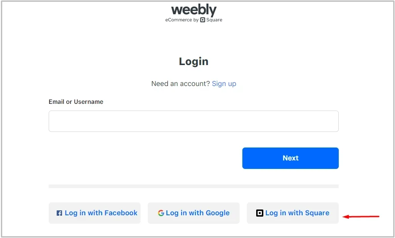The height and width of the screenshot is (238, 395).
Task: Click the red arrow pointing at Square login
Action: [x=361, y=217]
